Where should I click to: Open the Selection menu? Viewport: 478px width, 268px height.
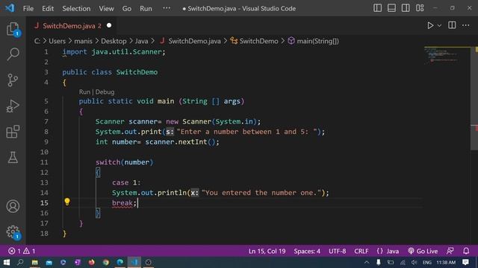[76, 8]
